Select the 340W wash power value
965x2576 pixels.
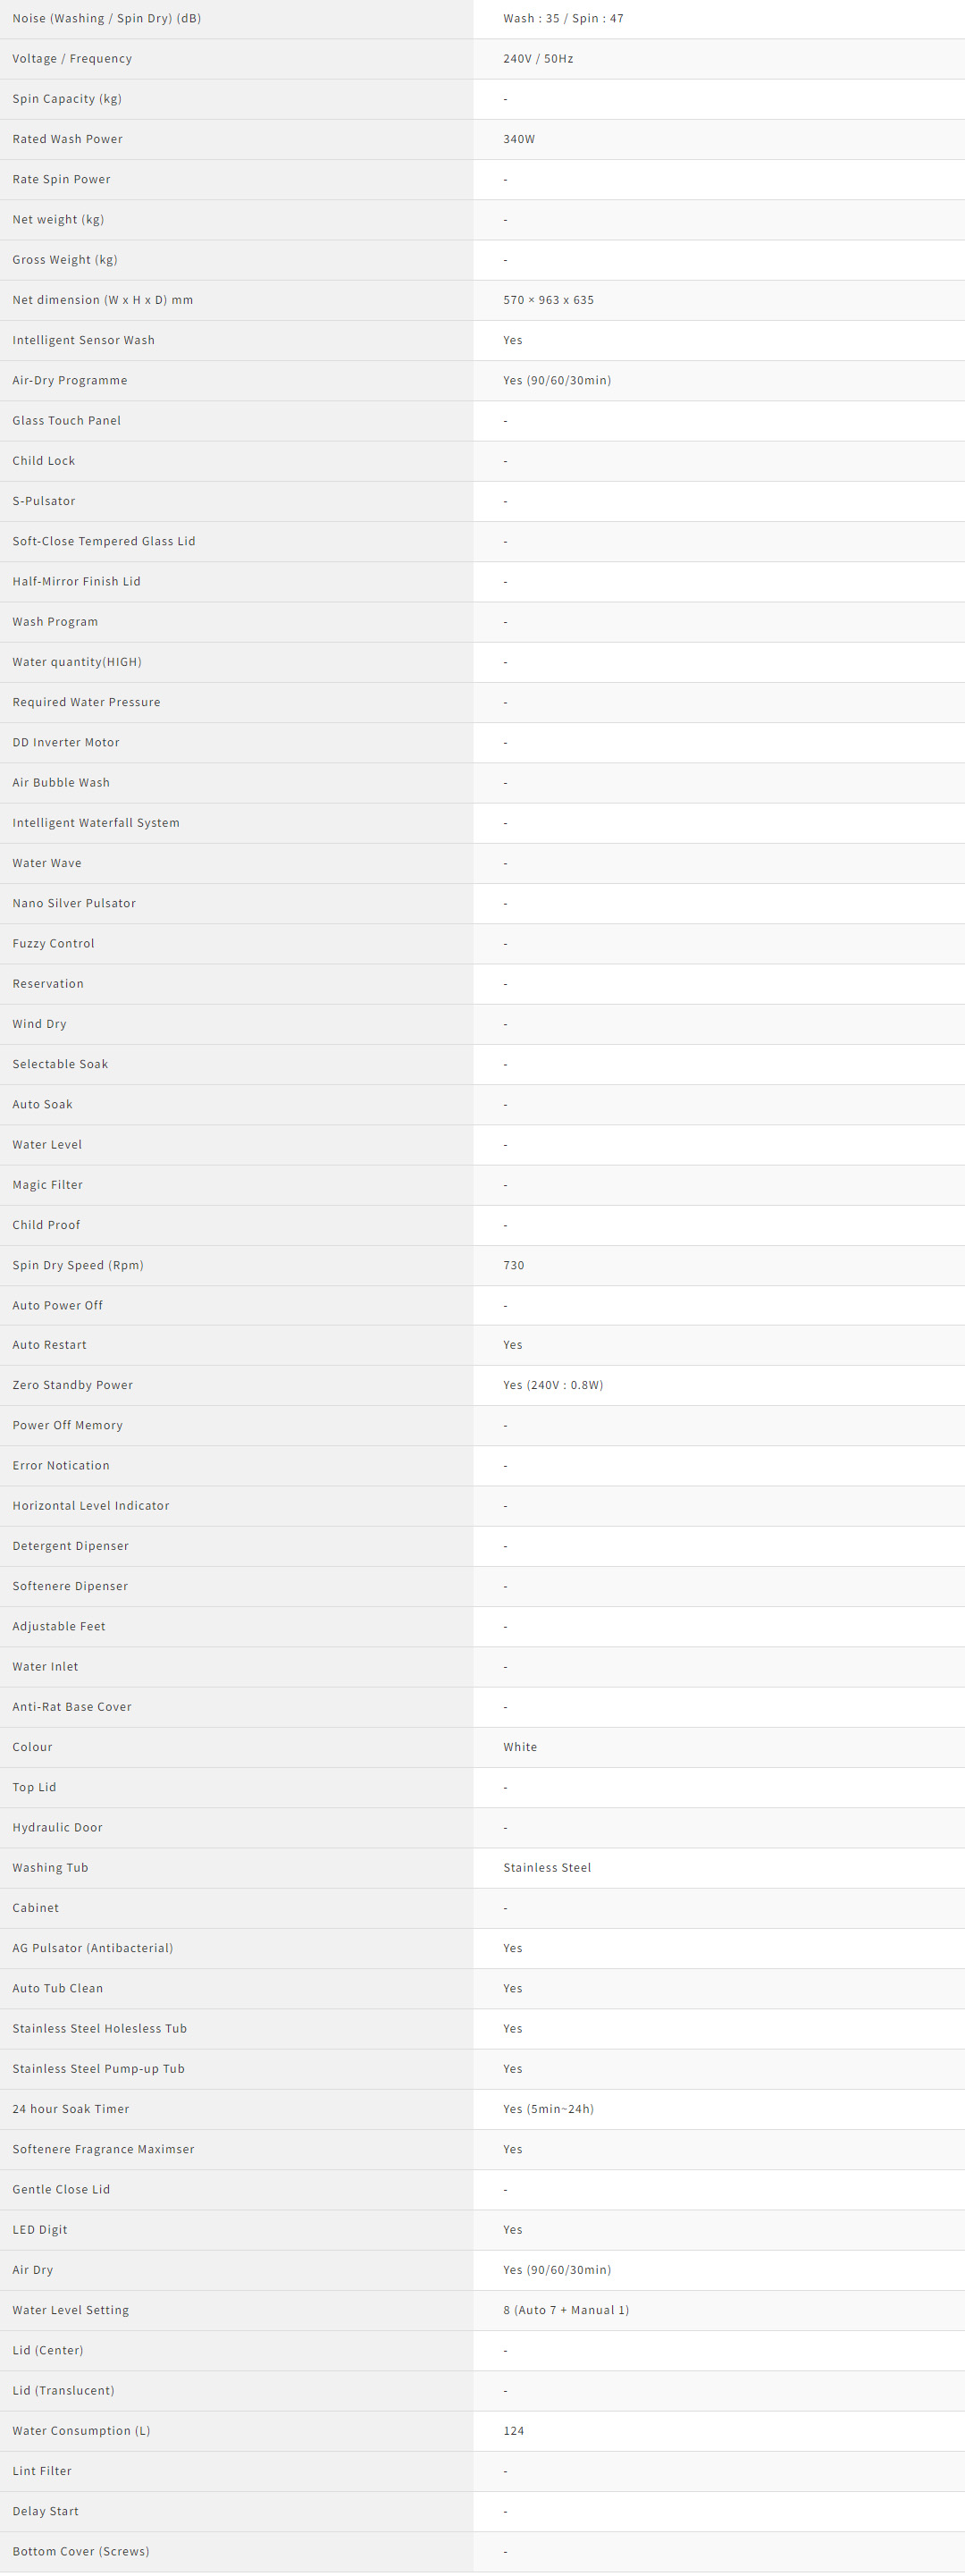pos(519,139)
